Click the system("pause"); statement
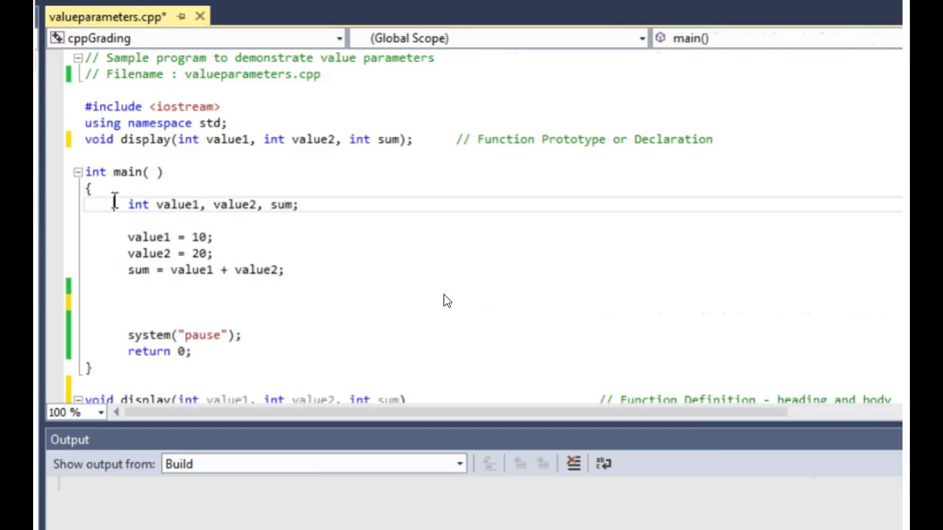Viewport: 943px width, 530px height. click(x=184, y=335)
